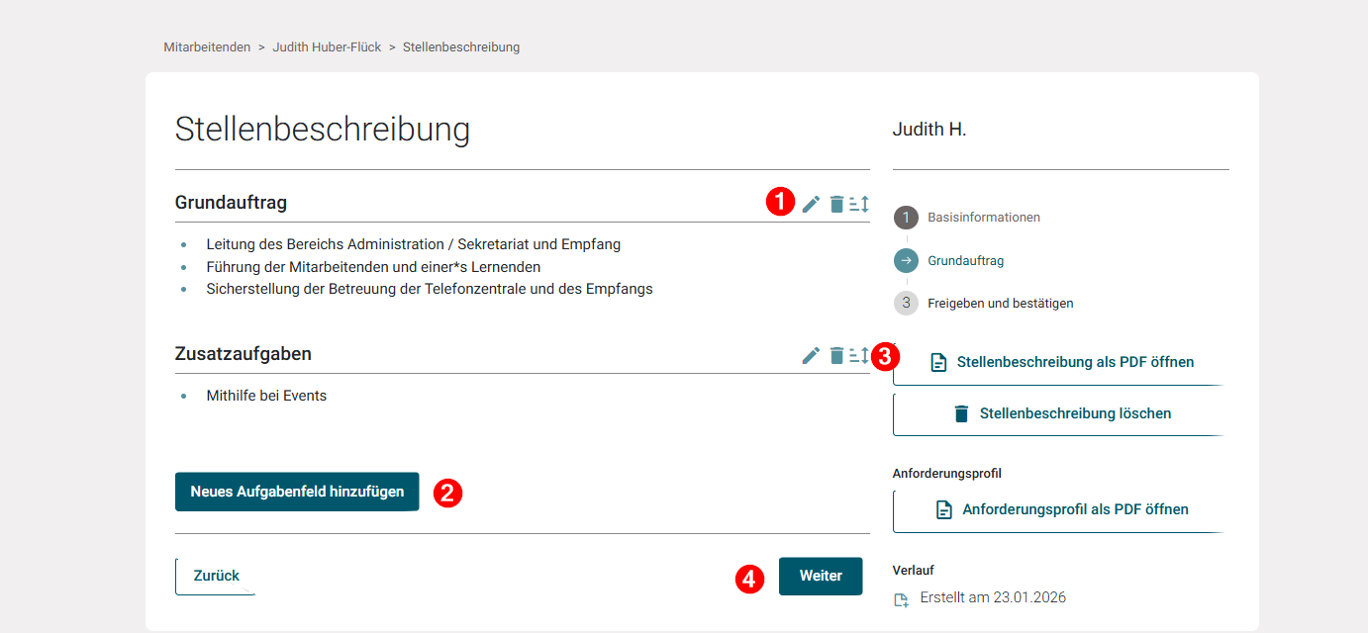
Task: Reorder Grundauftrag entries using the sort icon
Action: point(860,204)
